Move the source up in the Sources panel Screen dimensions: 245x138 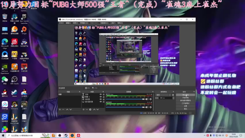tap(94, 109)
